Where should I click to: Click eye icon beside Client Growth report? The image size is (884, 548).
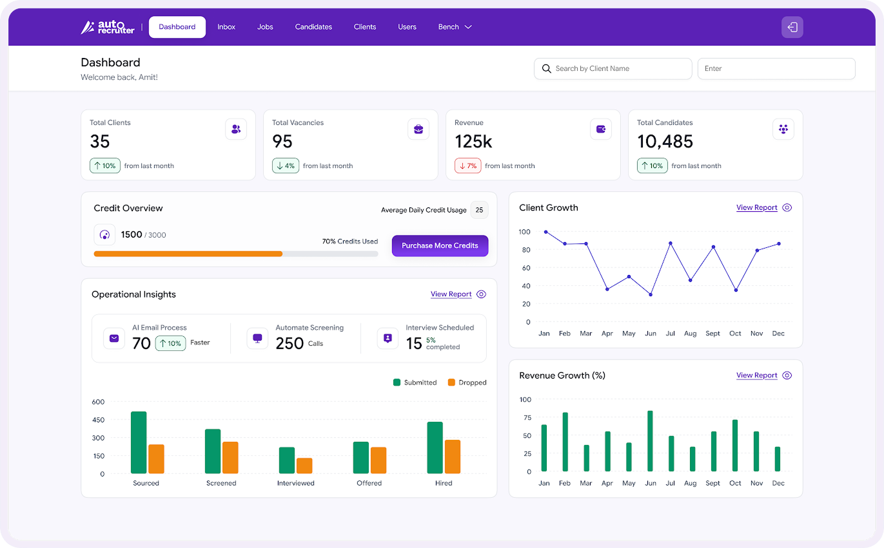(x=787, y=208)
